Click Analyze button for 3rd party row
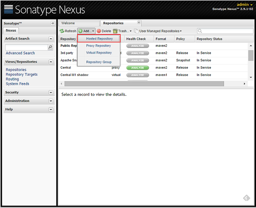The image size is (256, 208). [138, 53]
